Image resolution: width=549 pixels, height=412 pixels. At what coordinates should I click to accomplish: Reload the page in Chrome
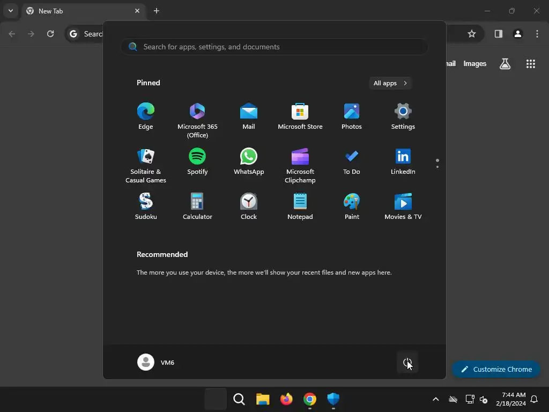50,34
